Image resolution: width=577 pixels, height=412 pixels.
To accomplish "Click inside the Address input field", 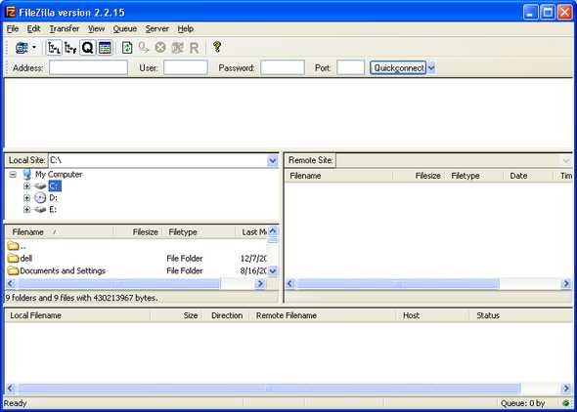I will [88, 68].
